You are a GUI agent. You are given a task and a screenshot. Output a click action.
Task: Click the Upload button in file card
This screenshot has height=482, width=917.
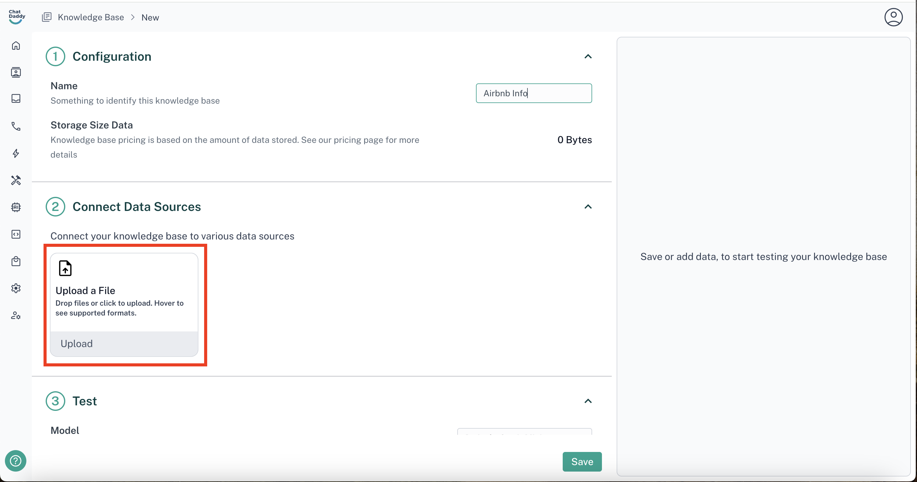[124, 343]
